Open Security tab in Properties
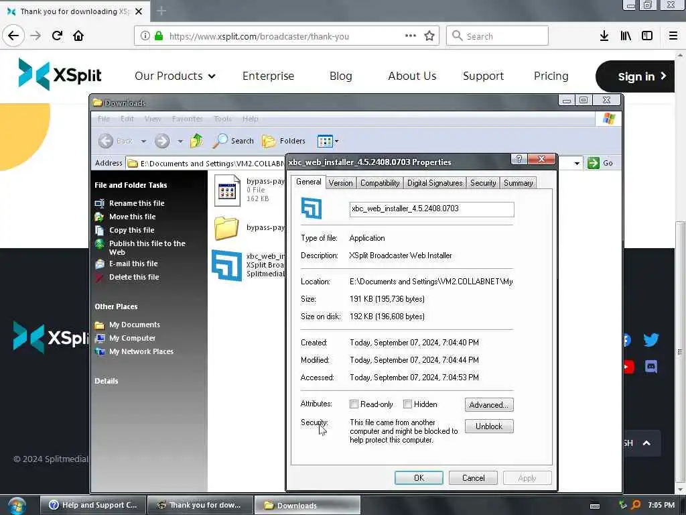Viewport: 686px width, 515px height. (483, 183)
